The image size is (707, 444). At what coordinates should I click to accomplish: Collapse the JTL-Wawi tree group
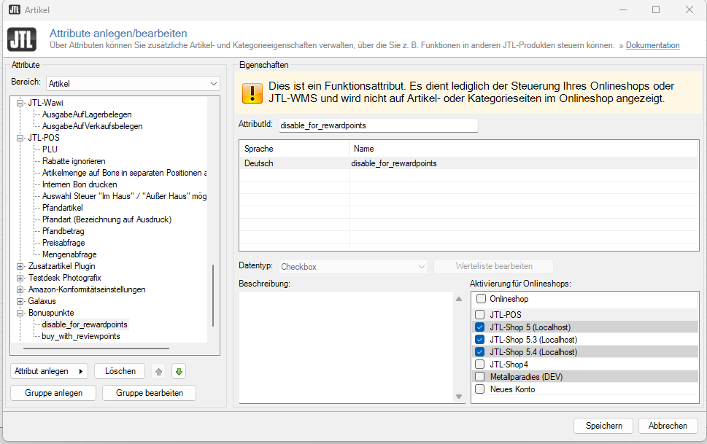click(20, 103)
